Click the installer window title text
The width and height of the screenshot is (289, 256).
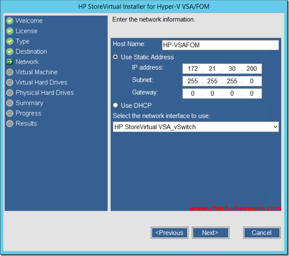[x=144, y=7]
